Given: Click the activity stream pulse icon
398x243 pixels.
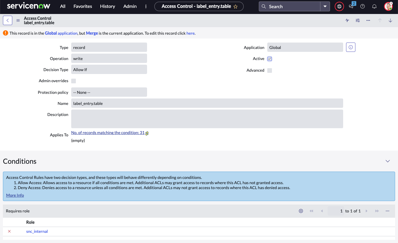Looking at the screenshot, I should [347, 20].
